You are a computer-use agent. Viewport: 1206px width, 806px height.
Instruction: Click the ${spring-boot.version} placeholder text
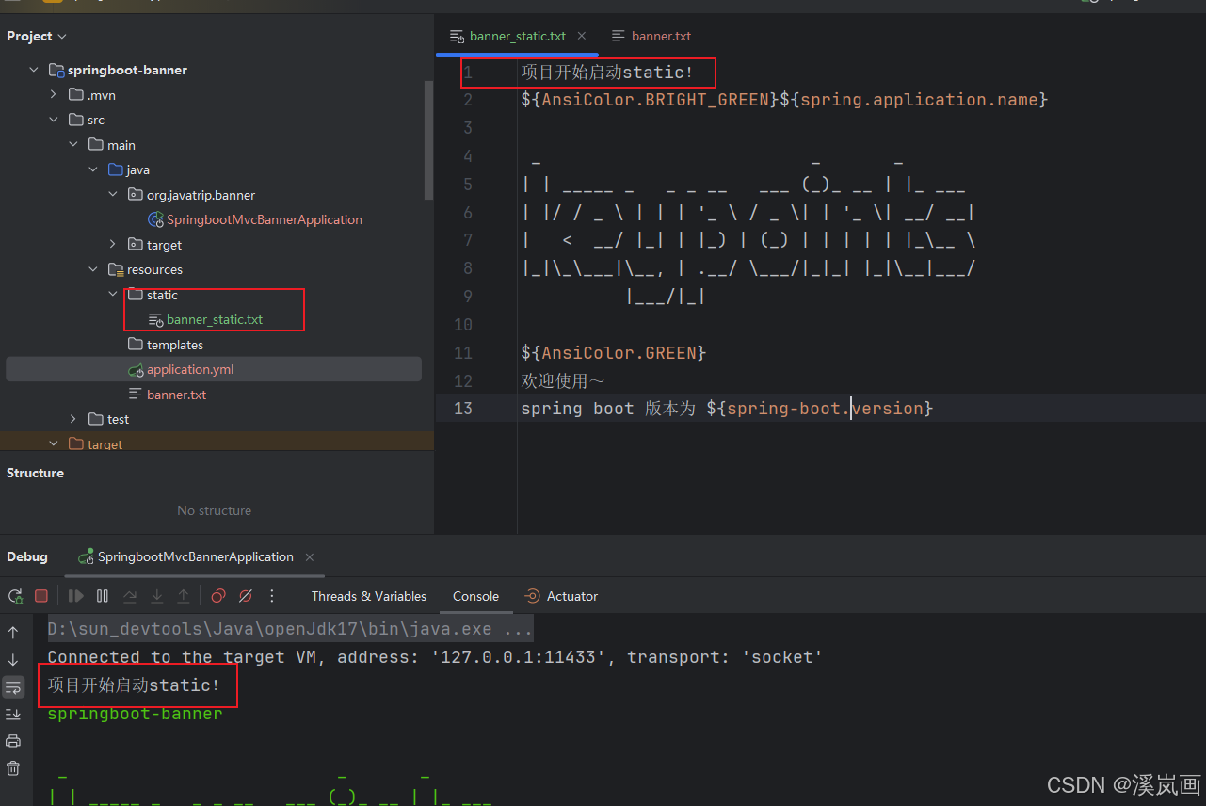(820, 409)
